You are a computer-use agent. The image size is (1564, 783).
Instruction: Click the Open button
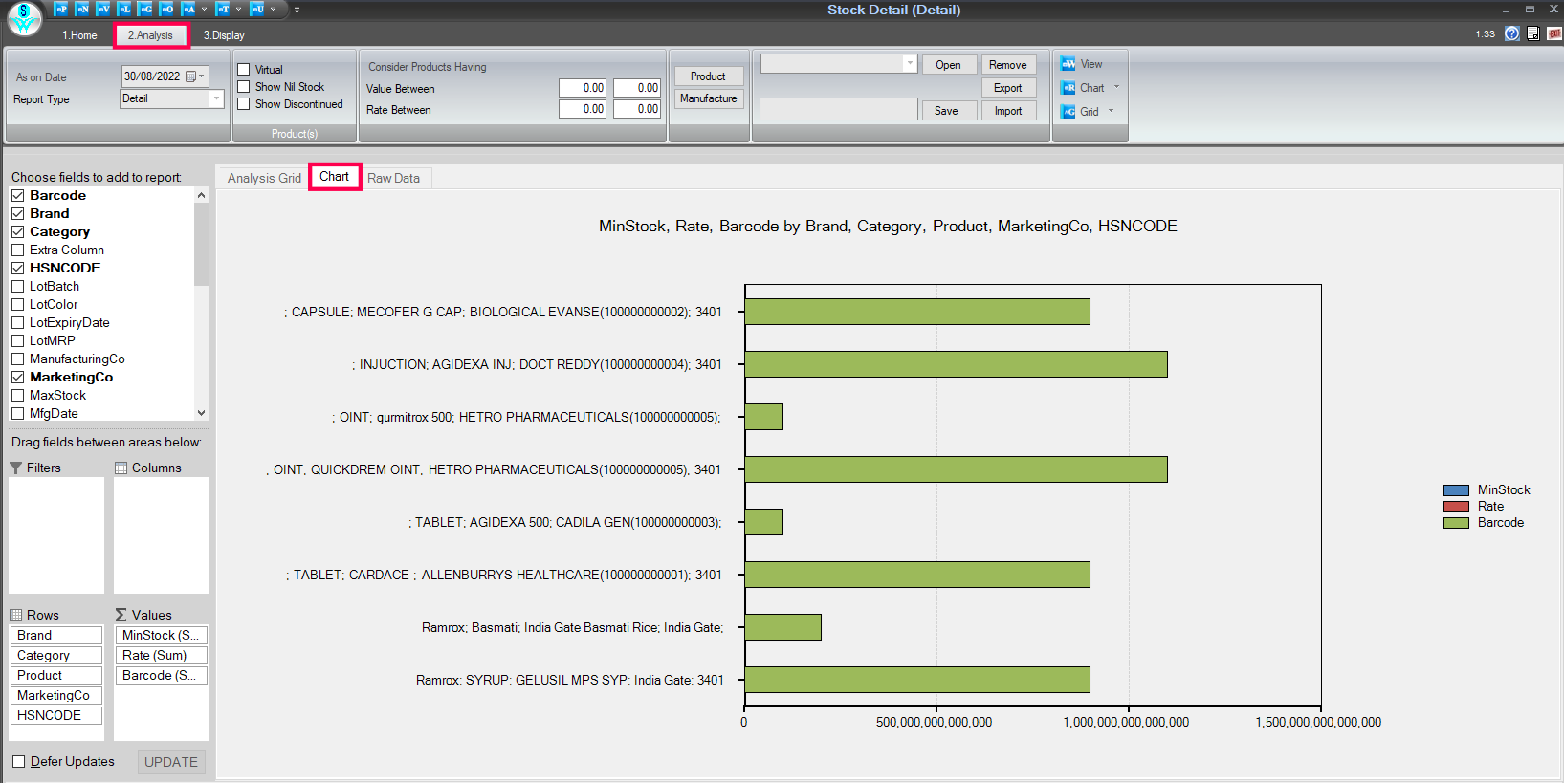pyautogui.click(x=948, y=65)
